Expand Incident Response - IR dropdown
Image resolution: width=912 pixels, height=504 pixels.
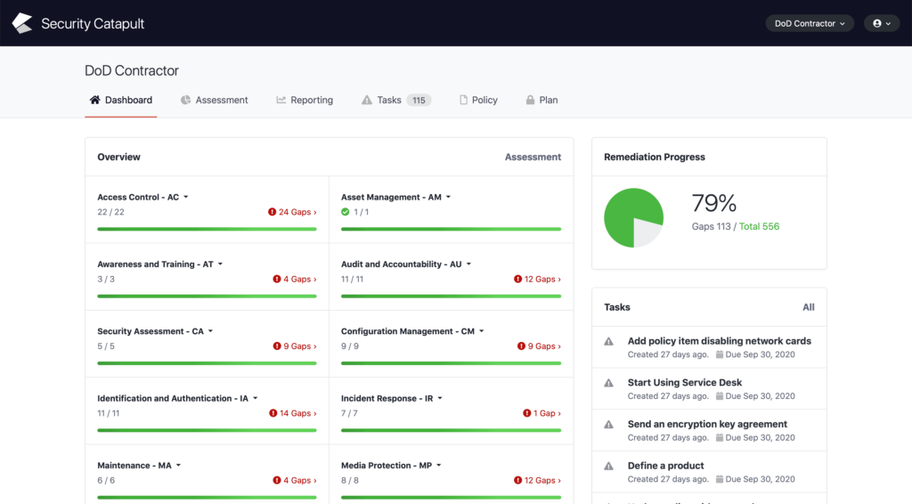[440, 398]
